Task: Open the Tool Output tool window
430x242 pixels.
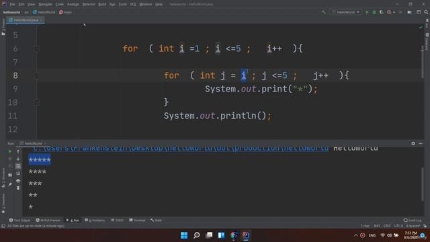Action: [x=19, y=220]
